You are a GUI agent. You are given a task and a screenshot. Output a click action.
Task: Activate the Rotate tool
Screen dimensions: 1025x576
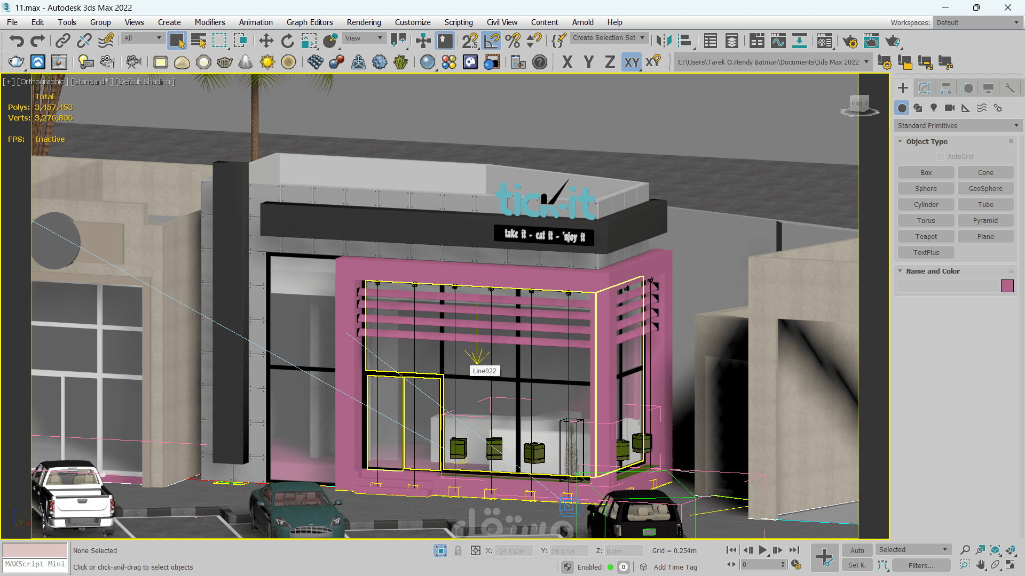[288, 41]
